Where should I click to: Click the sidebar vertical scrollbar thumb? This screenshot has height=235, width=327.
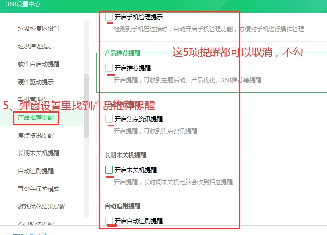pos(86,106)
